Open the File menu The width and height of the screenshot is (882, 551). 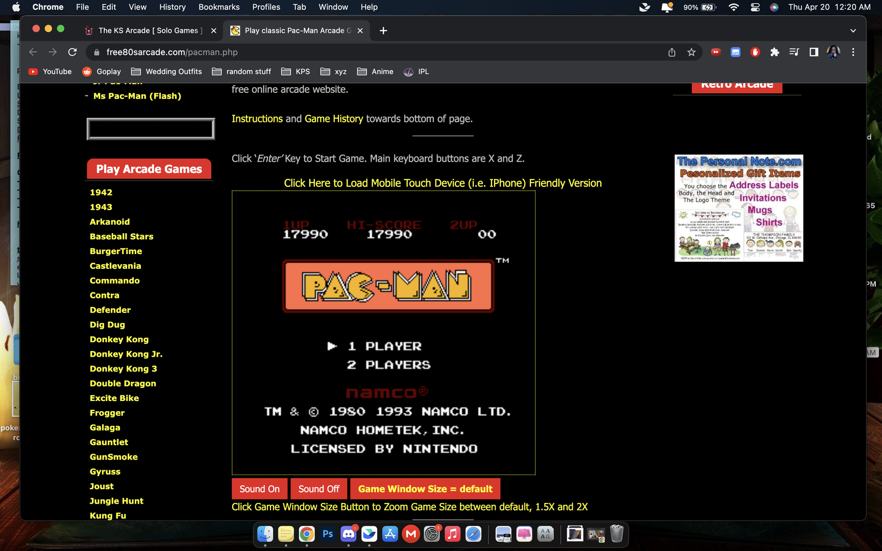coord(82,7)
